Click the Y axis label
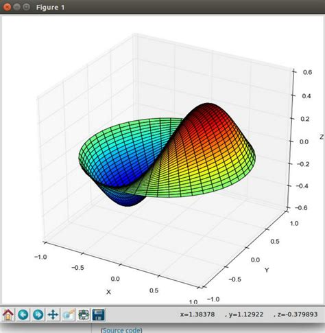Image resolution: width=325 pixels, height=333 pixels. 267,270
